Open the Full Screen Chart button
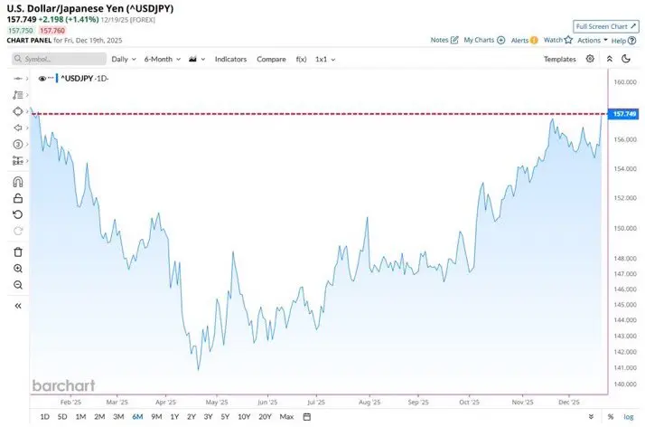The image size is (645, 427). coord(606,26)
